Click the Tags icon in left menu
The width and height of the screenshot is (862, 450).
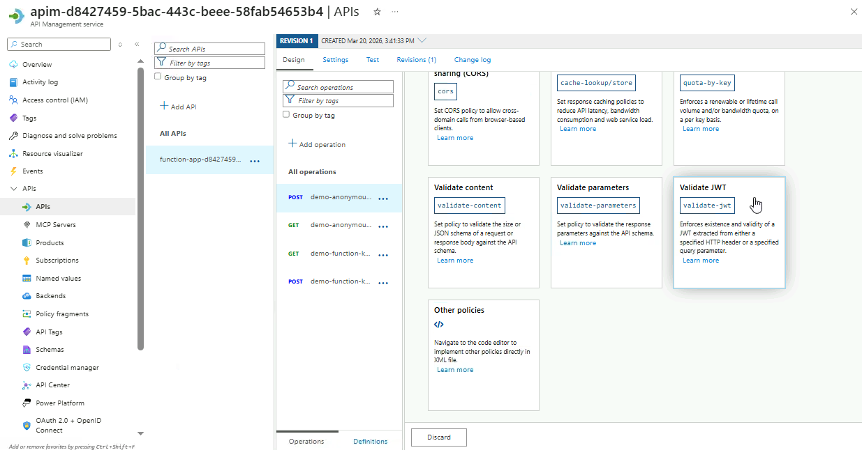pyautogui.click(x=13, y=118)
